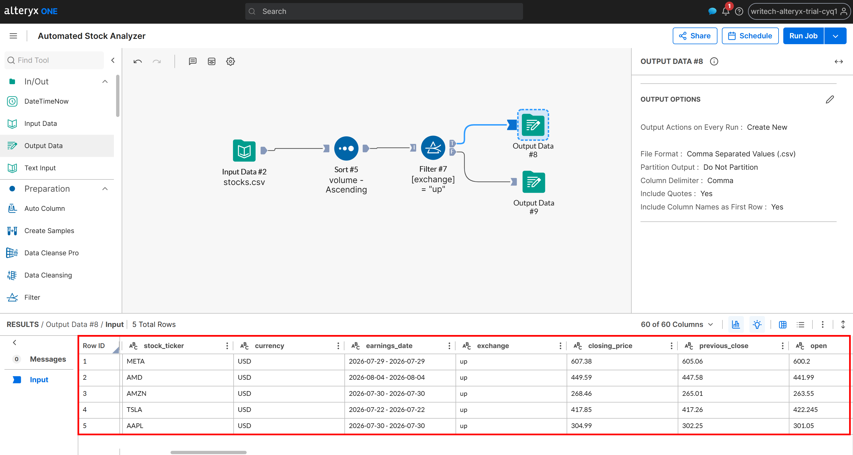Select the Input Data #2 node
This screenshot has width=853, height=455.
244,151
